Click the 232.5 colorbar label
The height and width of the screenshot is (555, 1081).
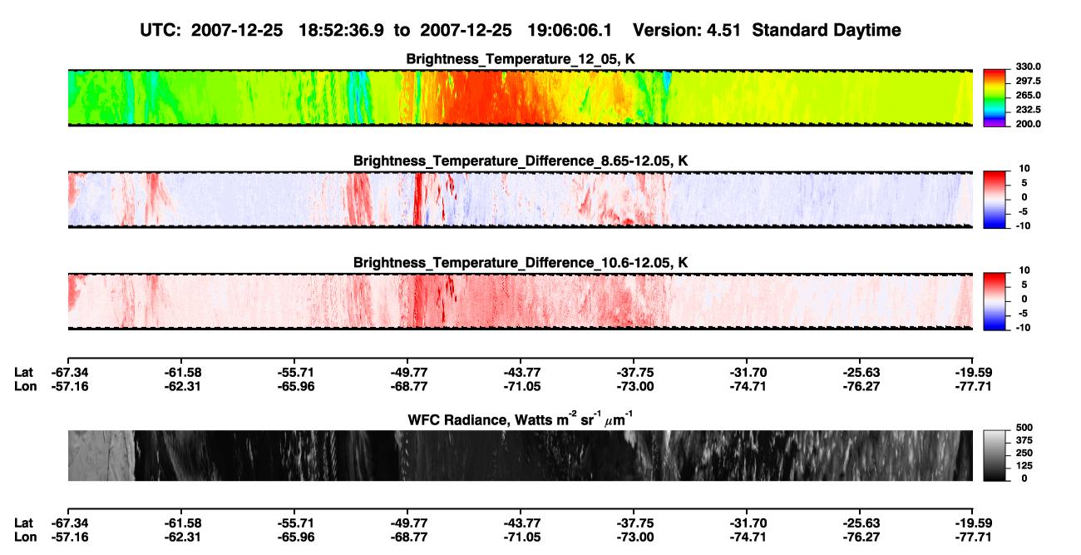click(x=1029, y=110)
